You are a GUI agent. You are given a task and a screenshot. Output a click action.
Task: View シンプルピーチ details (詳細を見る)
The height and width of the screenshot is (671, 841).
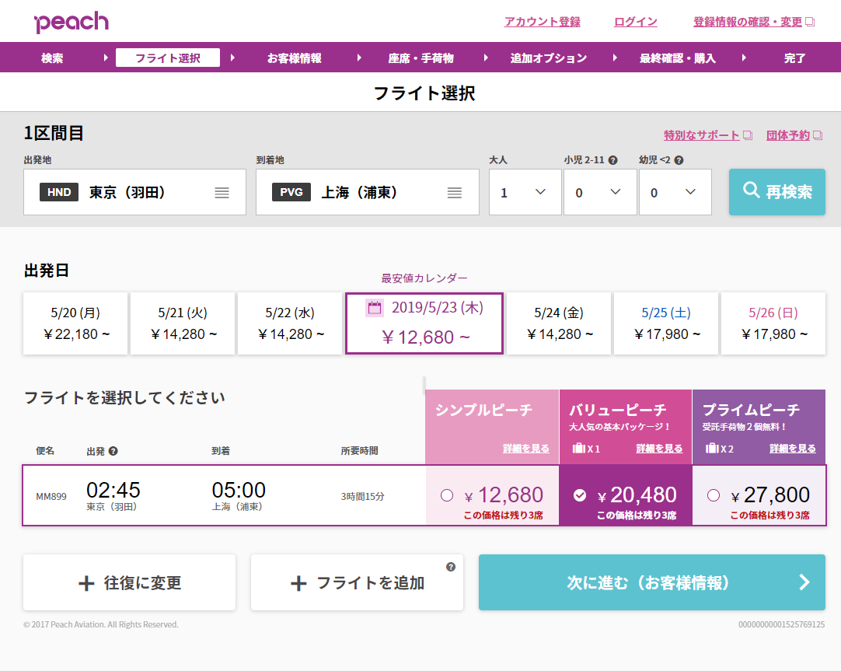[x=526, y=449]
